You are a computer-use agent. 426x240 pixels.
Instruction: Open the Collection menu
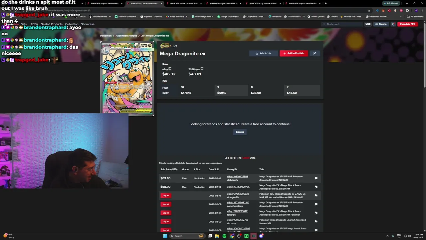[x=72, y=24]
